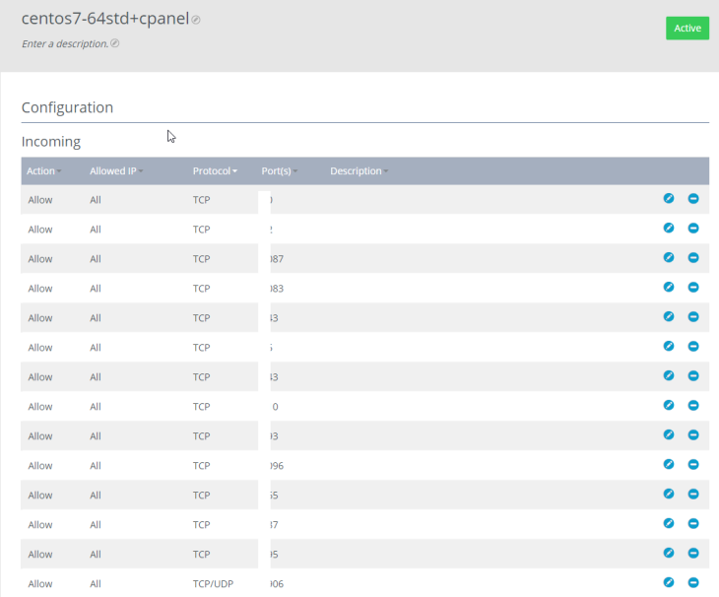This screenshot has width=719, height=597.
Task: Edit the rule with port ending 096
Action: click(x=669, y=464)
